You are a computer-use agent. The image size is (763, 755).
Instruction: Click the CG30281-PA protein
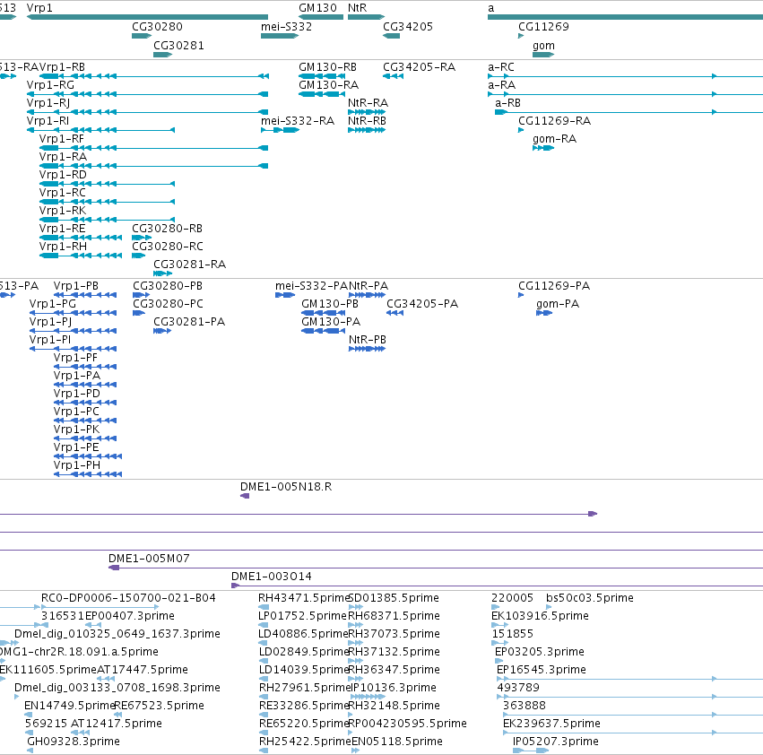[162, 331]
